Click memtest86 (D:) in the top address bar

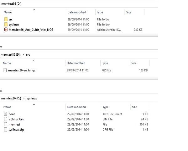click(x=11, y=3)
